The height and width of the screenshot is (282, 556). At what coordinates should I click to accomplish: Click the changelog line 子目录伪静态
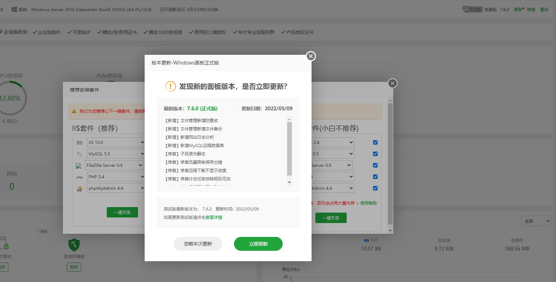click(193, 154)
